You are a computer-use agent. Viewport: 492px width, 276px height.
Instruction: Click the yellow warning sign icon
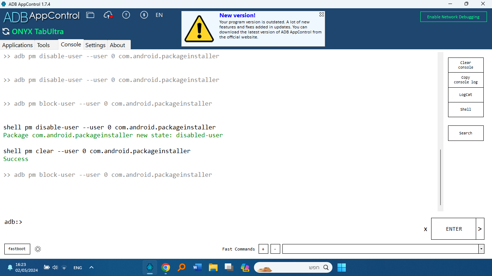pos(199,29)
